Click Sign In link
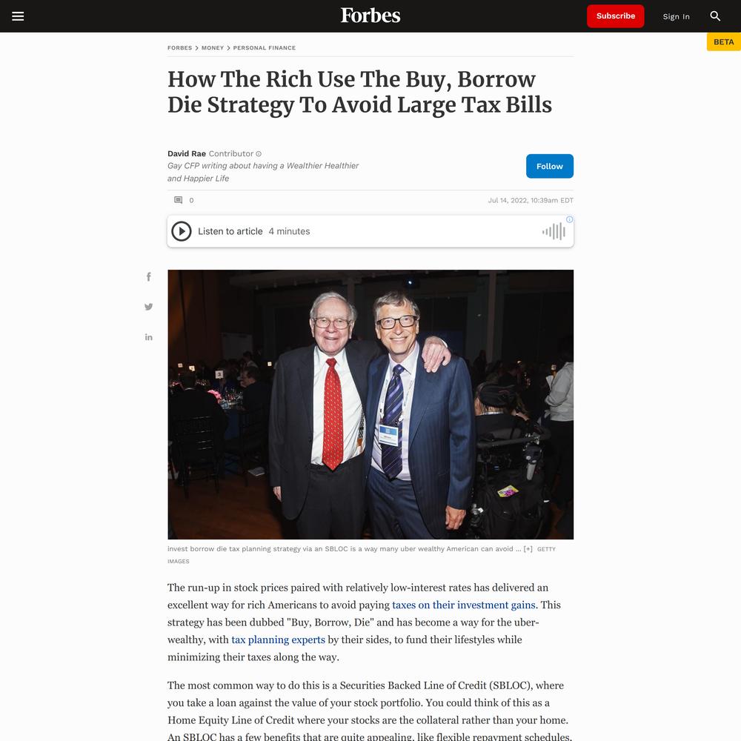 coord(676,16)
